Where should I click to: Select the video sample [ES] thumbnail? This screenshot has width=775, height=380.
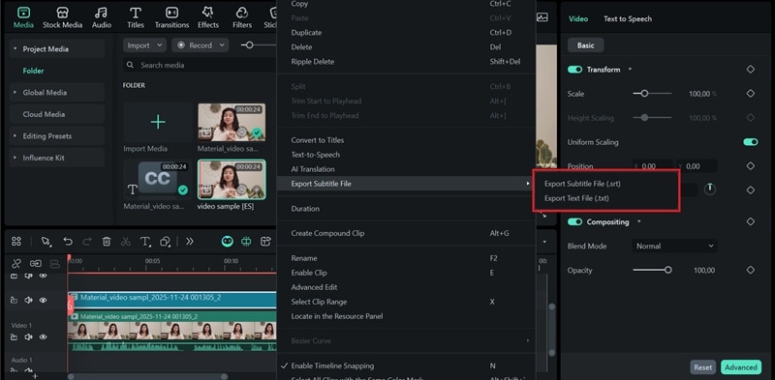pos(232,179)
